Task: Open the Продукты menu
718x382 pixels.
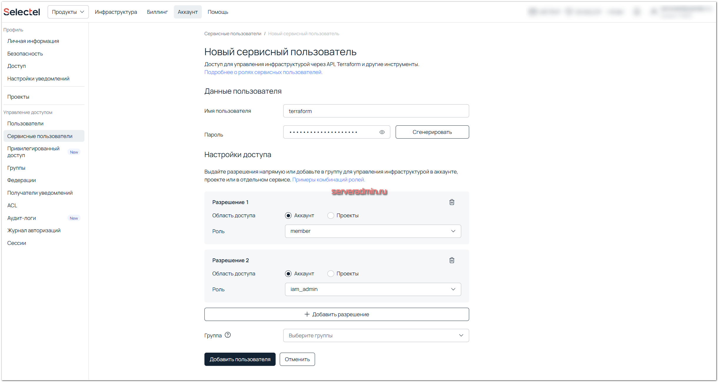Action: pyautogui.click(x=68, y=12)
